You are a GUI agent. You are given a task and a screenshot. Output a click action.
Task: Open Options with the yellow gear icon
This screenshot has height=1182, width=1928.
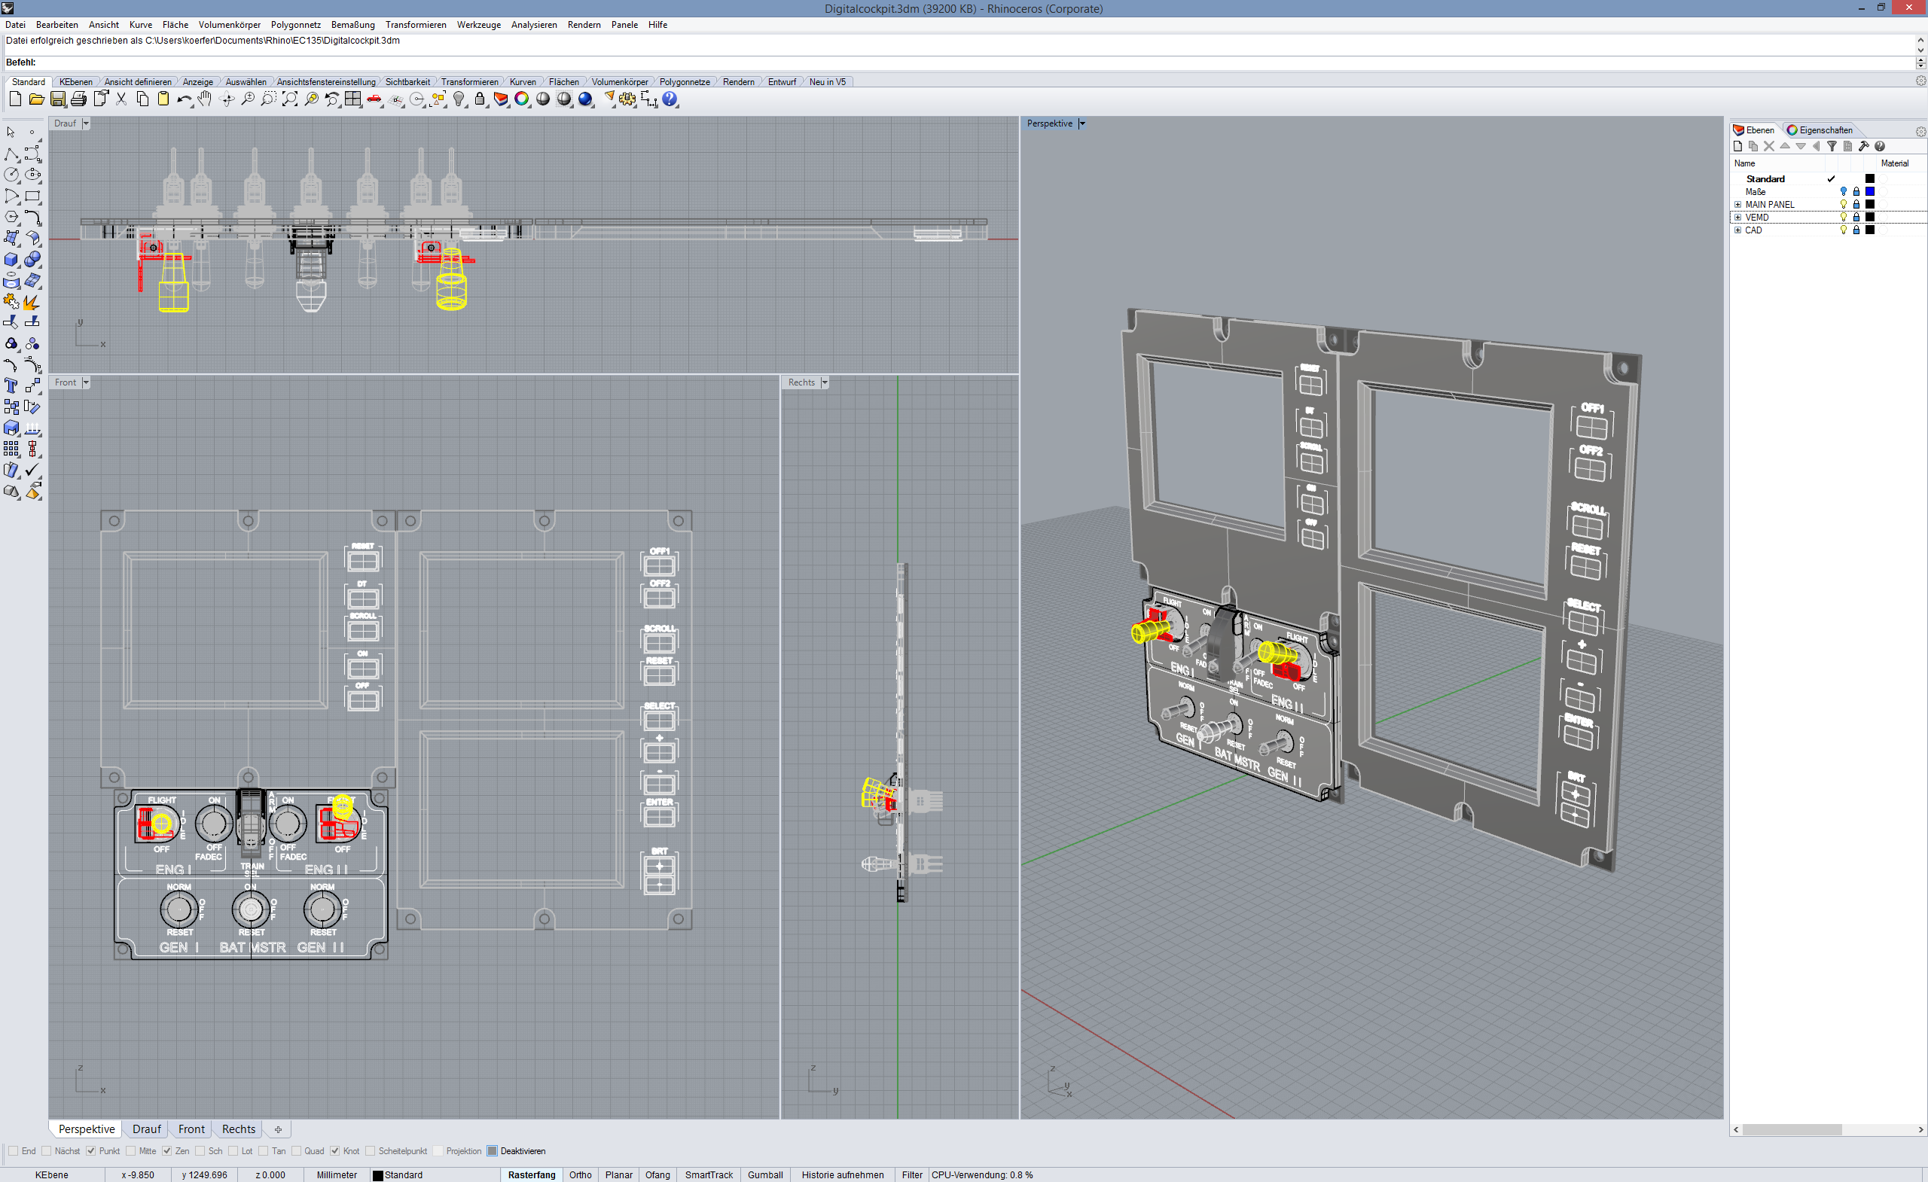click(x=627, y=99)
